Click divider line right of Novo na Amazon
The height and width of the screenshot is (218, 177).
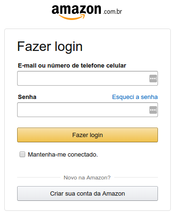136,178
